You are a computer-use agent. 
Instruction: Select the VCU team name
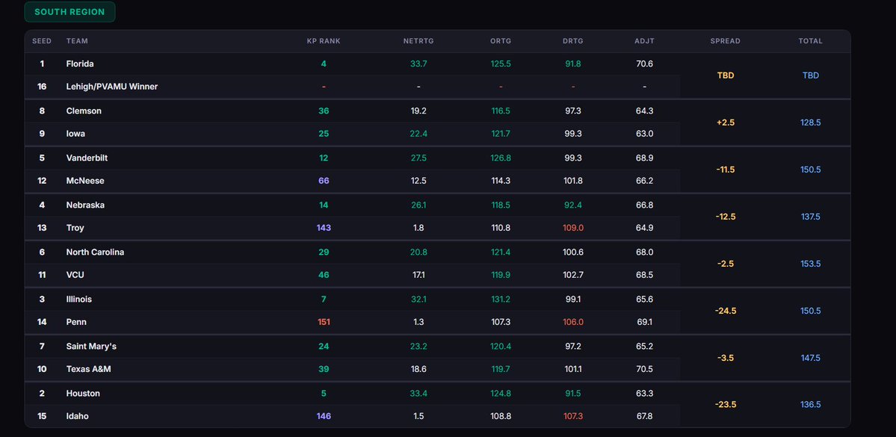coord(75,275)
